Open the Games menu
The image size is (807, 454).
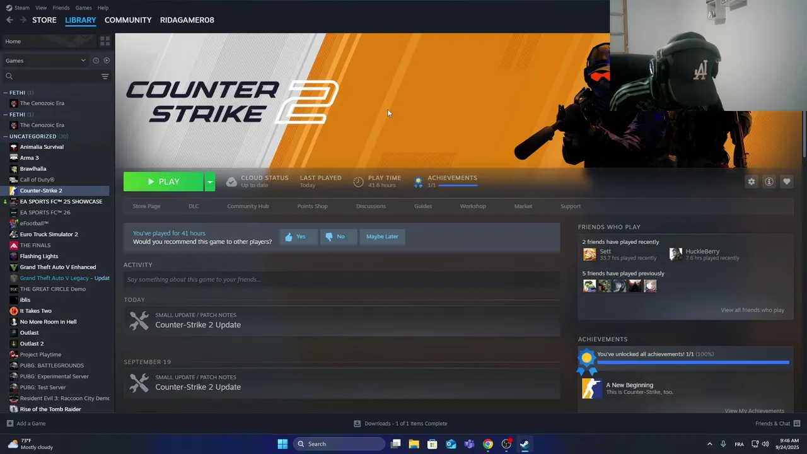pos(84,8)
